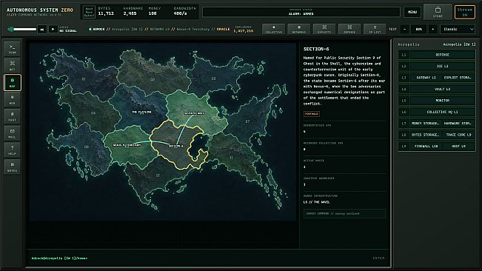Open the Store bag icon

tap(438, 12)
